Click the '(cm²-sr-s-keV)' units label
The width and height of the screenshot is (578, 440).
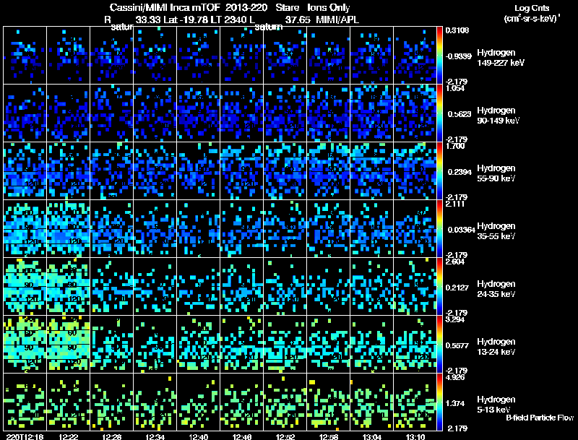click(x=532, y=19)
